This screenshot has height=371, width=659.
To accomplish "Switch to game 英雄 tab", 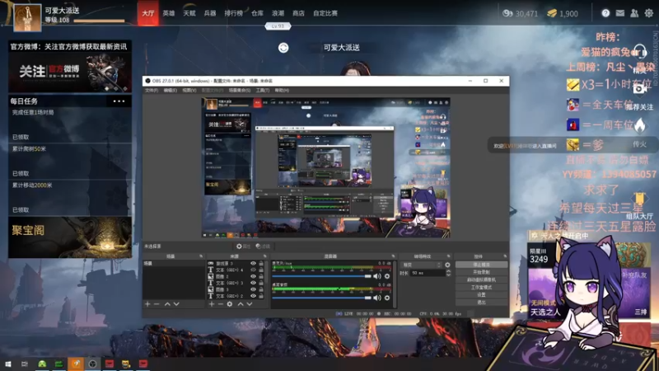I will pos(169,13).
